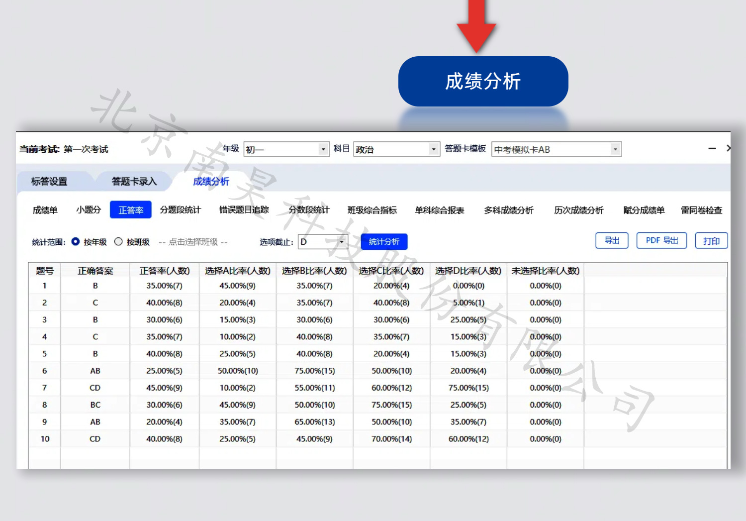Click question 2's correct answer cell C
Screen dimensions: 746x521
(95, 303)
